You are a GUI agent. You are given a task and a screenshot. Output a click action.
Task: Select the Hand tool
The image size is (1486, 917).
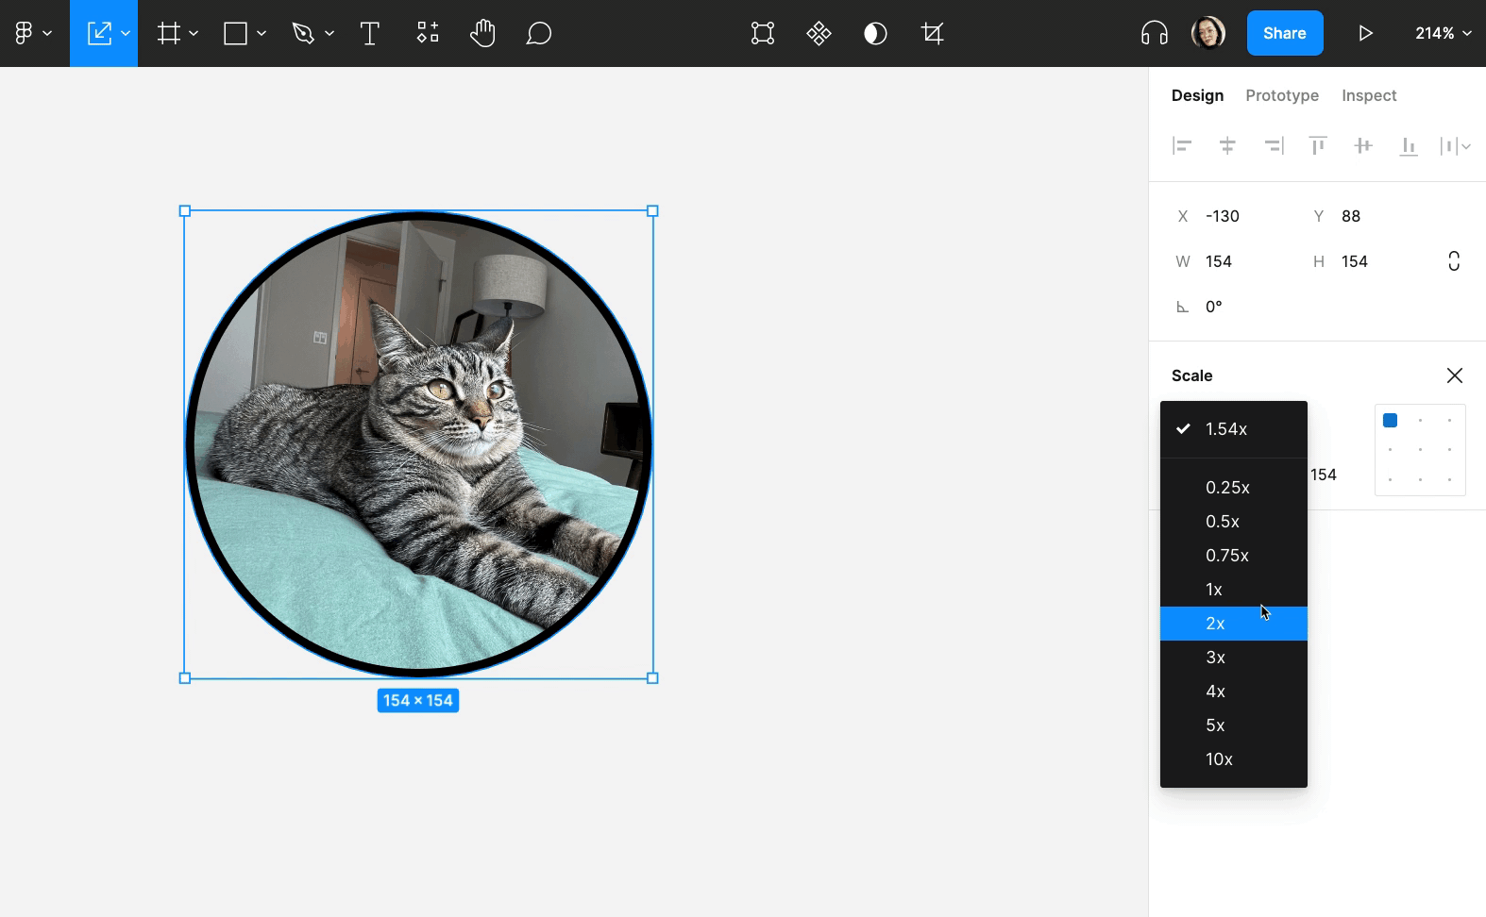[482, 34]
